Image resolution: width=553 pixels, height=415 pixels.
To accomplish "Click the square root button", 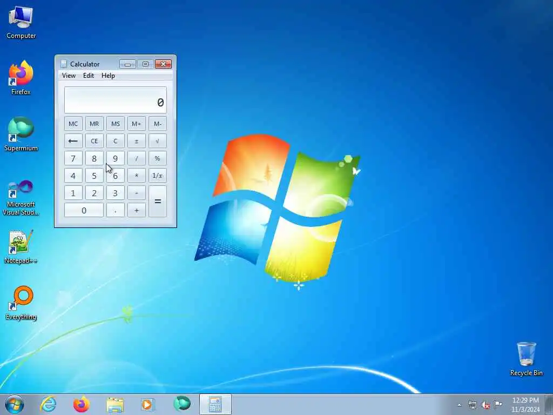I will coord(158,141).
